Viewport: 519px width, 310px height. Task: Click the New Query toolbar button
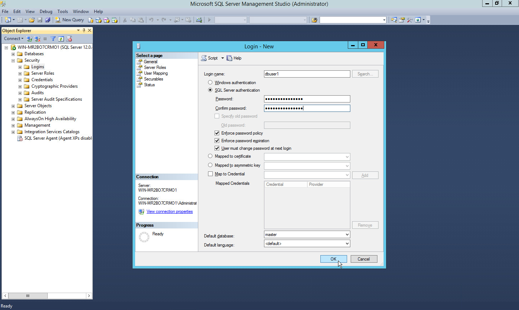(x=69, y=20)
